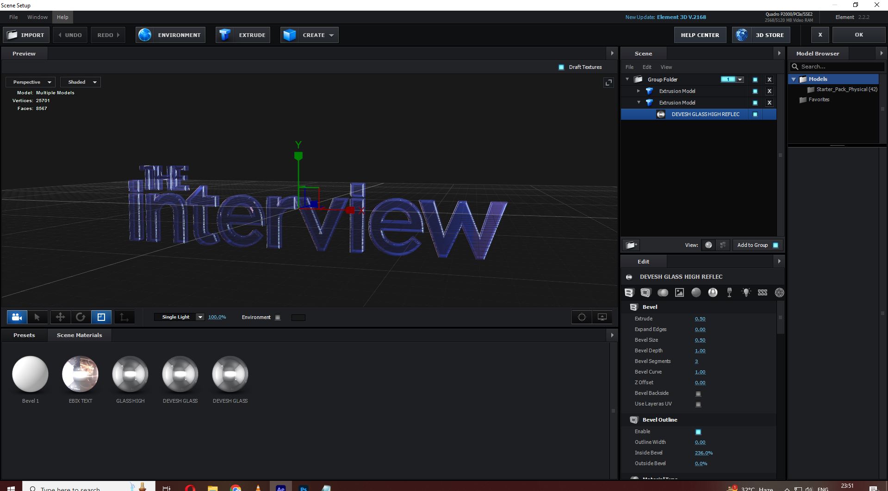Click the Inside Bevel value 236.0%
Image resolution: width=888 pixels, height=491 pixels.
704,453
